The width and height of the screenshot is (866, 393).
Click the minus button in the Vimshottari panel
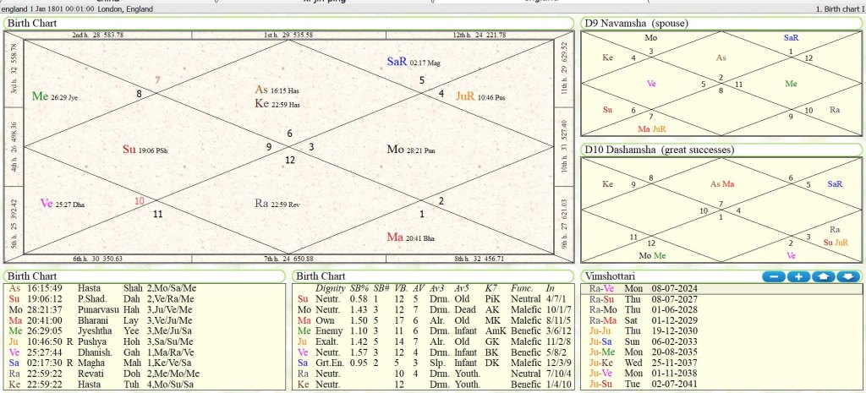772,276
